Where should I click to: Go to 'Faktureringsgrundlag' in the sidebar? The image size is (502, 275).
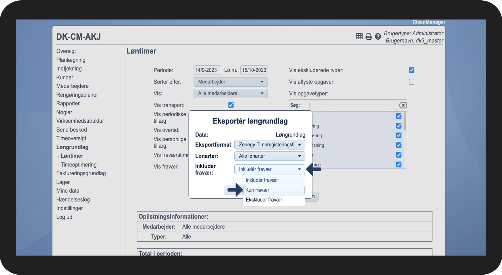coord(81,173)
